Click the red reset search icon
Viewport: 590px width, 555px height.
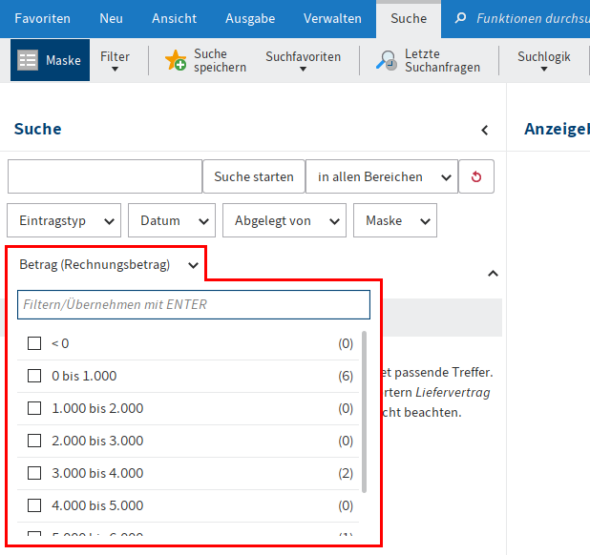[476, 176]
